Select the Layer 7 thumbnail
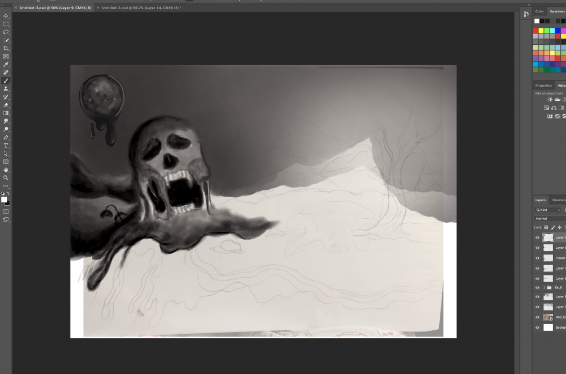Viewport: 566px width, 374px height. (548, 307)
